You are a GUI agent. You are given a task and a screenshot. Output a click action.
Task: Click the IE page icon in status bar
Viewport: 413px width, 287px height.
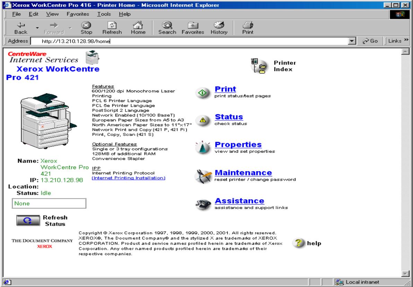[7, 282]
